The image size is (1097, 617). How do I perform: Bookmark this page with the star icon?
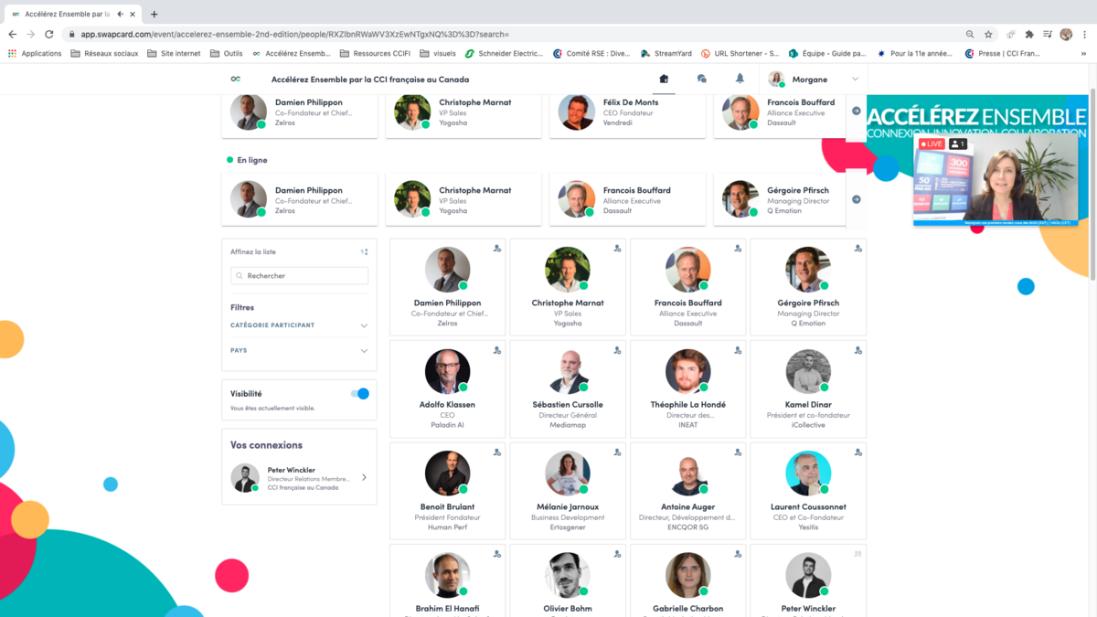[x=988, y=34]
